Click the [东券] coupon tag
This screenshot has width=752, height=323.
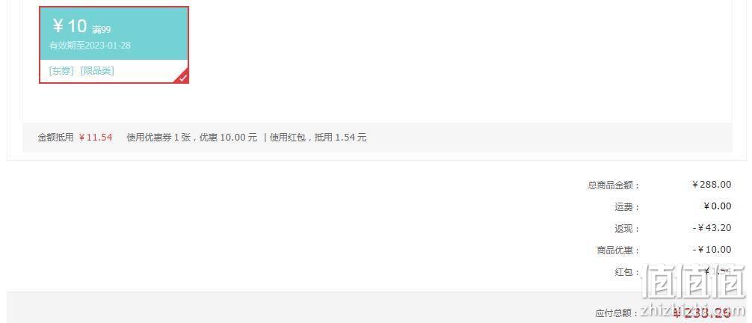61,71
